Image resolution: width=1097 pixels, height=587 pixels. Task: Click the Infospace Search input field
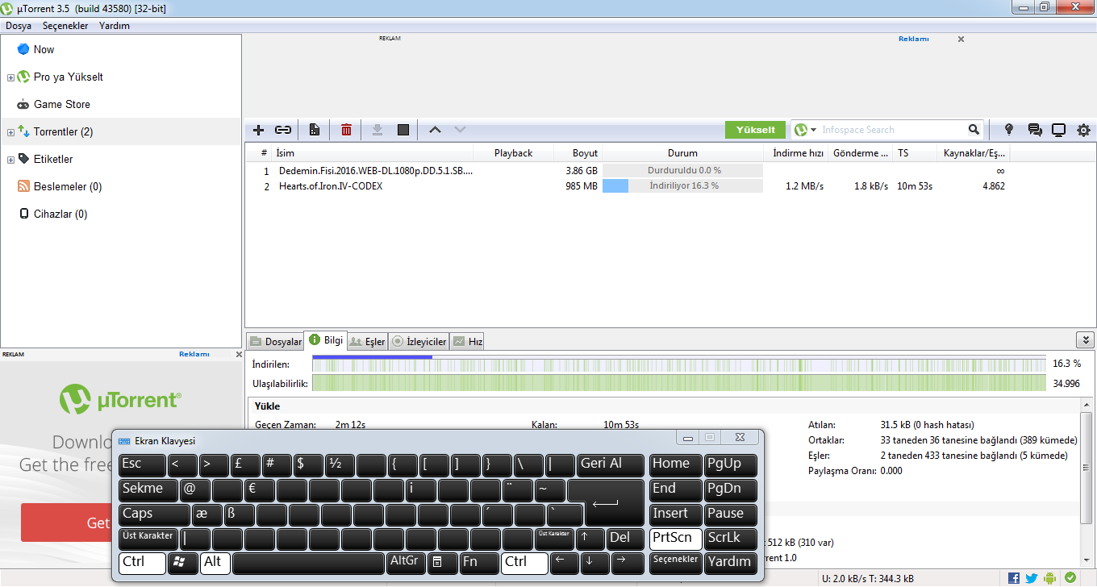(x=892, y=130)
